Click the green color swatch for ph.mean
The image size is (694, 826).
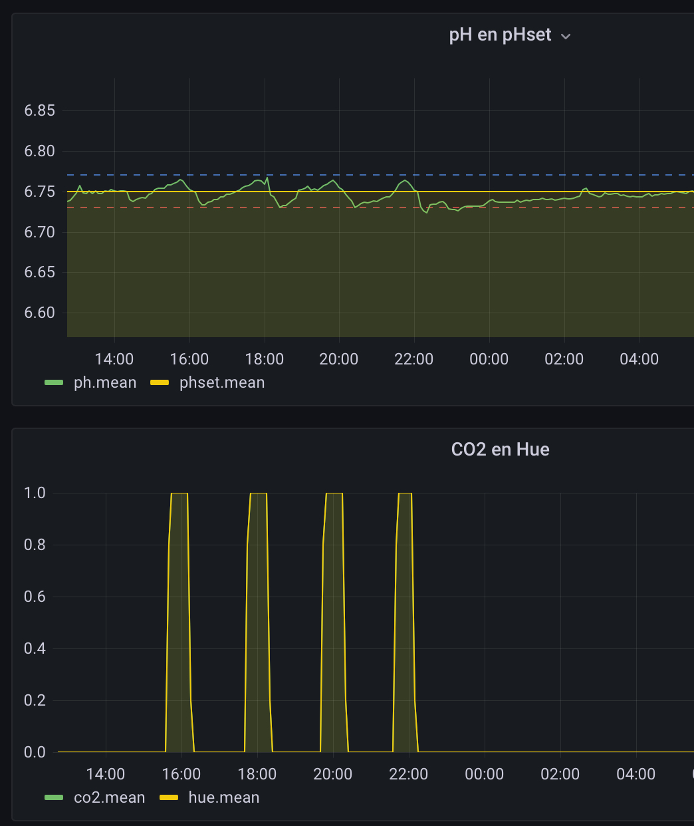pyautogui.click(x=54, y=382)
